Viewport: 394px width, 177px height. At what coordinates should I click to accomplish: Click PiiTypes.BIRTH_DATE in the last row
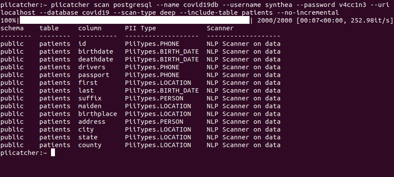(162, 90)
